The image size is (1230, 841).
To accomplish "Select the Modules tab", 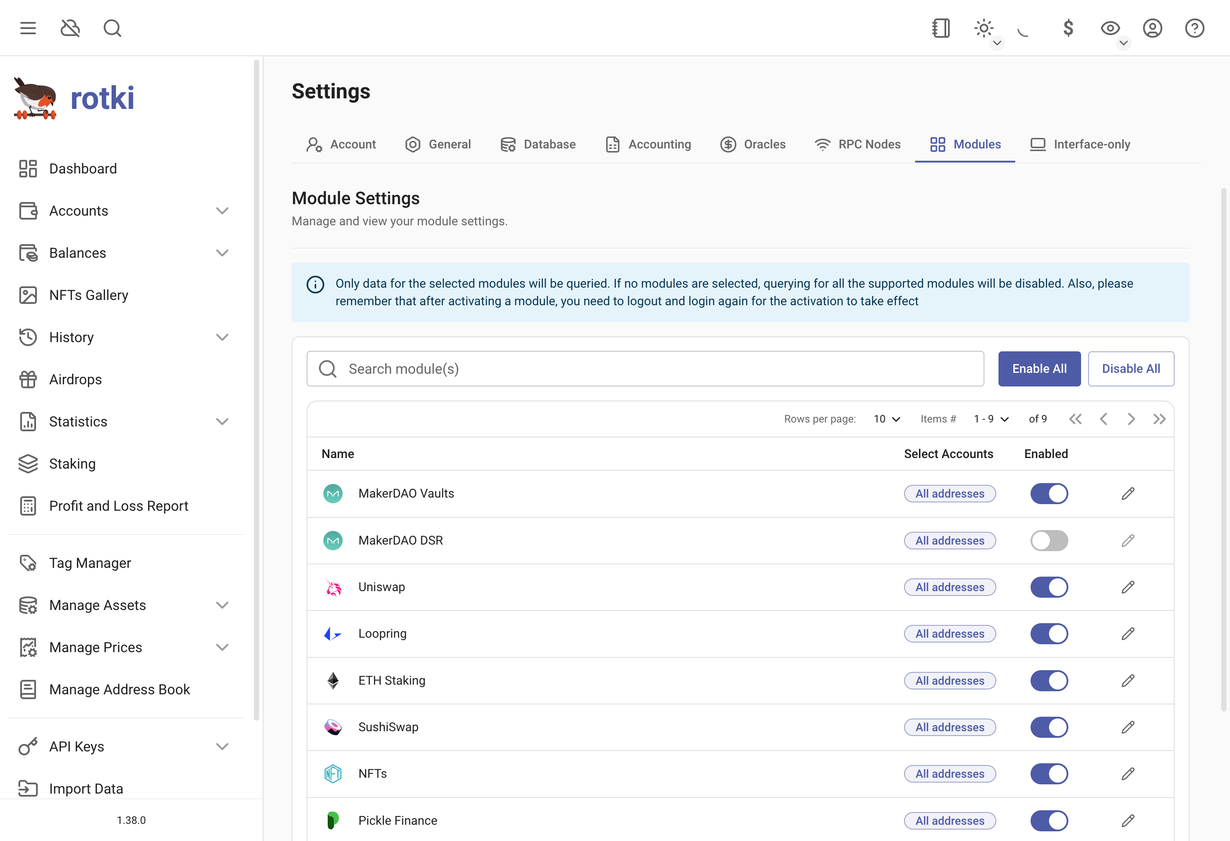I will coord(965,144).
